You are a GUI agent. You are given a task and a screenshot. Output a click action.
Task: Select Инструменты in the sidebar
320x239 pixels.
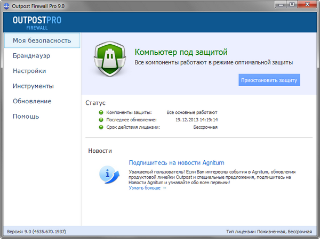pos(33,86)
